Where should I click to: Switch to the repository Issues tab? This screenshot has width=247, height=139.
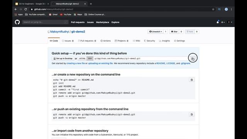tap(68, 41)
